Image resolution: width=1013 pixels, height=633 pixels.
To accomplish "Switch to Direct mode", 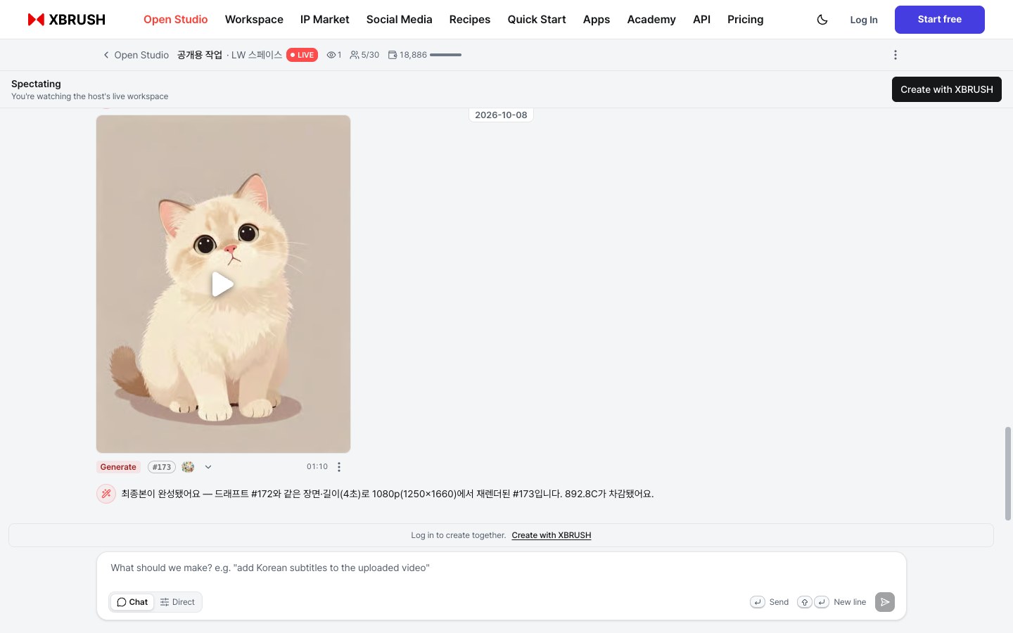I will coord(177,602).
